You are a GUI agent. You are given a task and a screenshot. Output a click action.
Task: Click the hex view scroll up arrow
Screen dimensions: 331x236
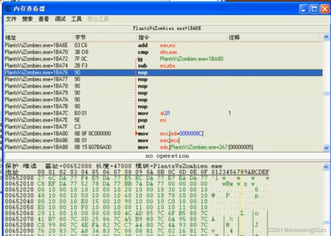[326, 167]
